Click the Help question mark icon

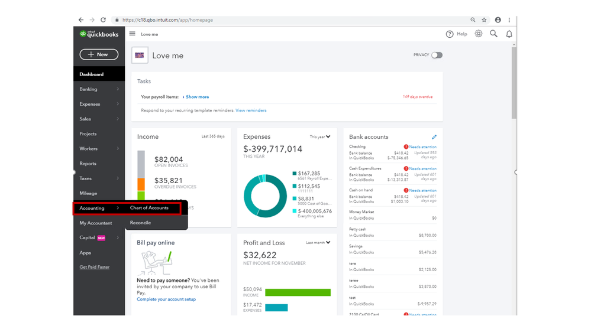pos(450,34)
